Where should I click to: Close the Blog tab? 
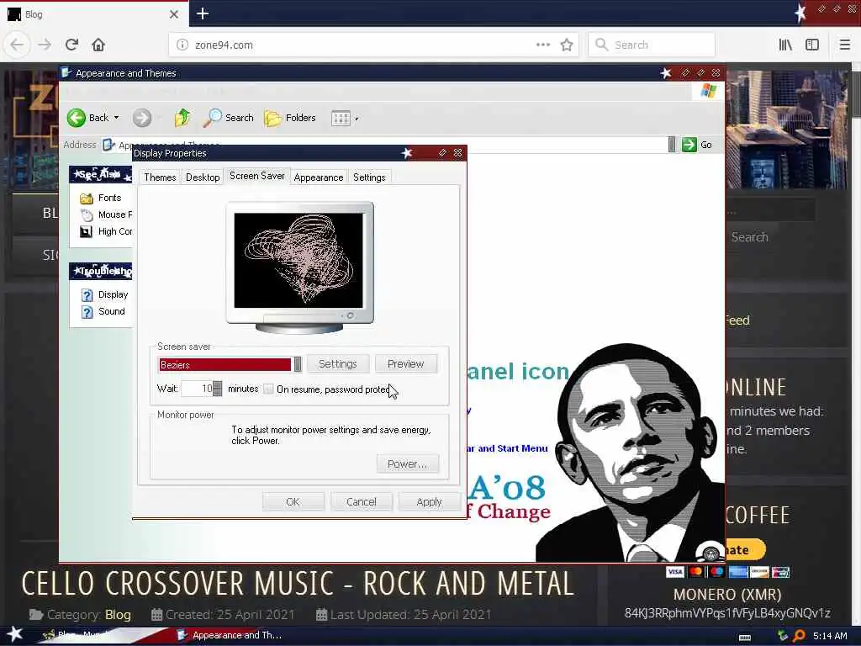[x=174, y=14]
